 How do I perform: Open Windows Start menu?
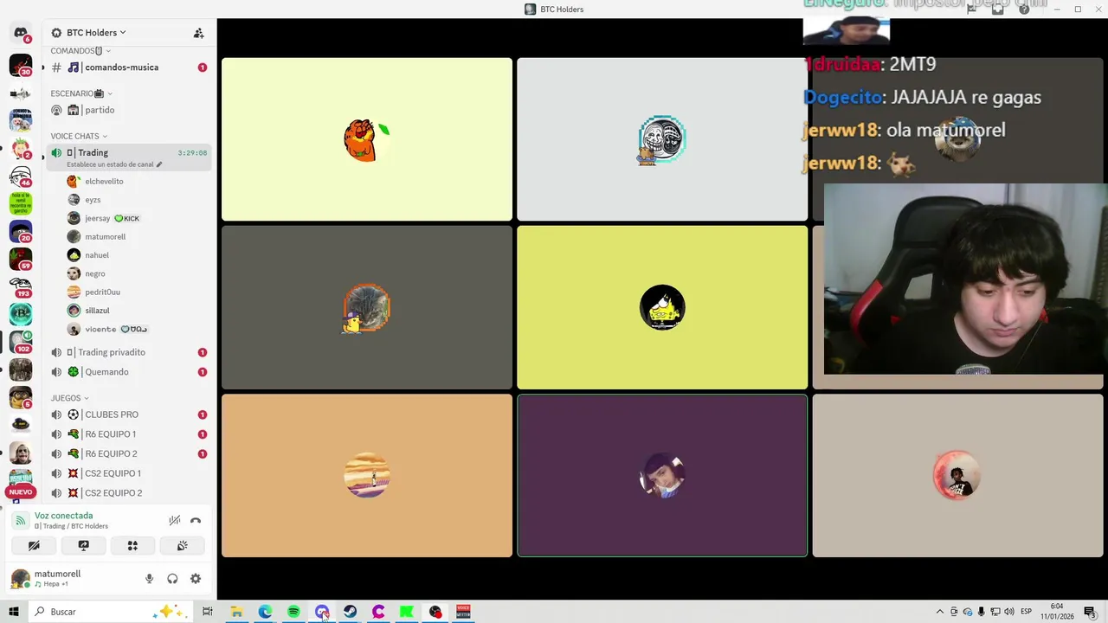13,612
